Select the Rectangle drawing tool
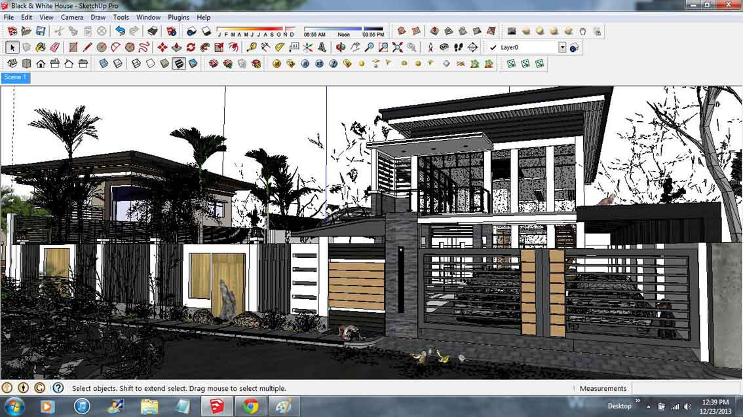The image size is (743, 417). (x=73, y=47)
